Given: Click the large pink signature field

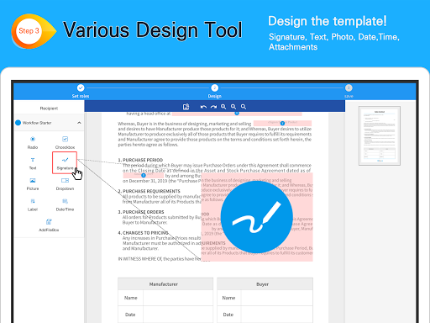Looking at the screenshot, I should coord(257,217).
